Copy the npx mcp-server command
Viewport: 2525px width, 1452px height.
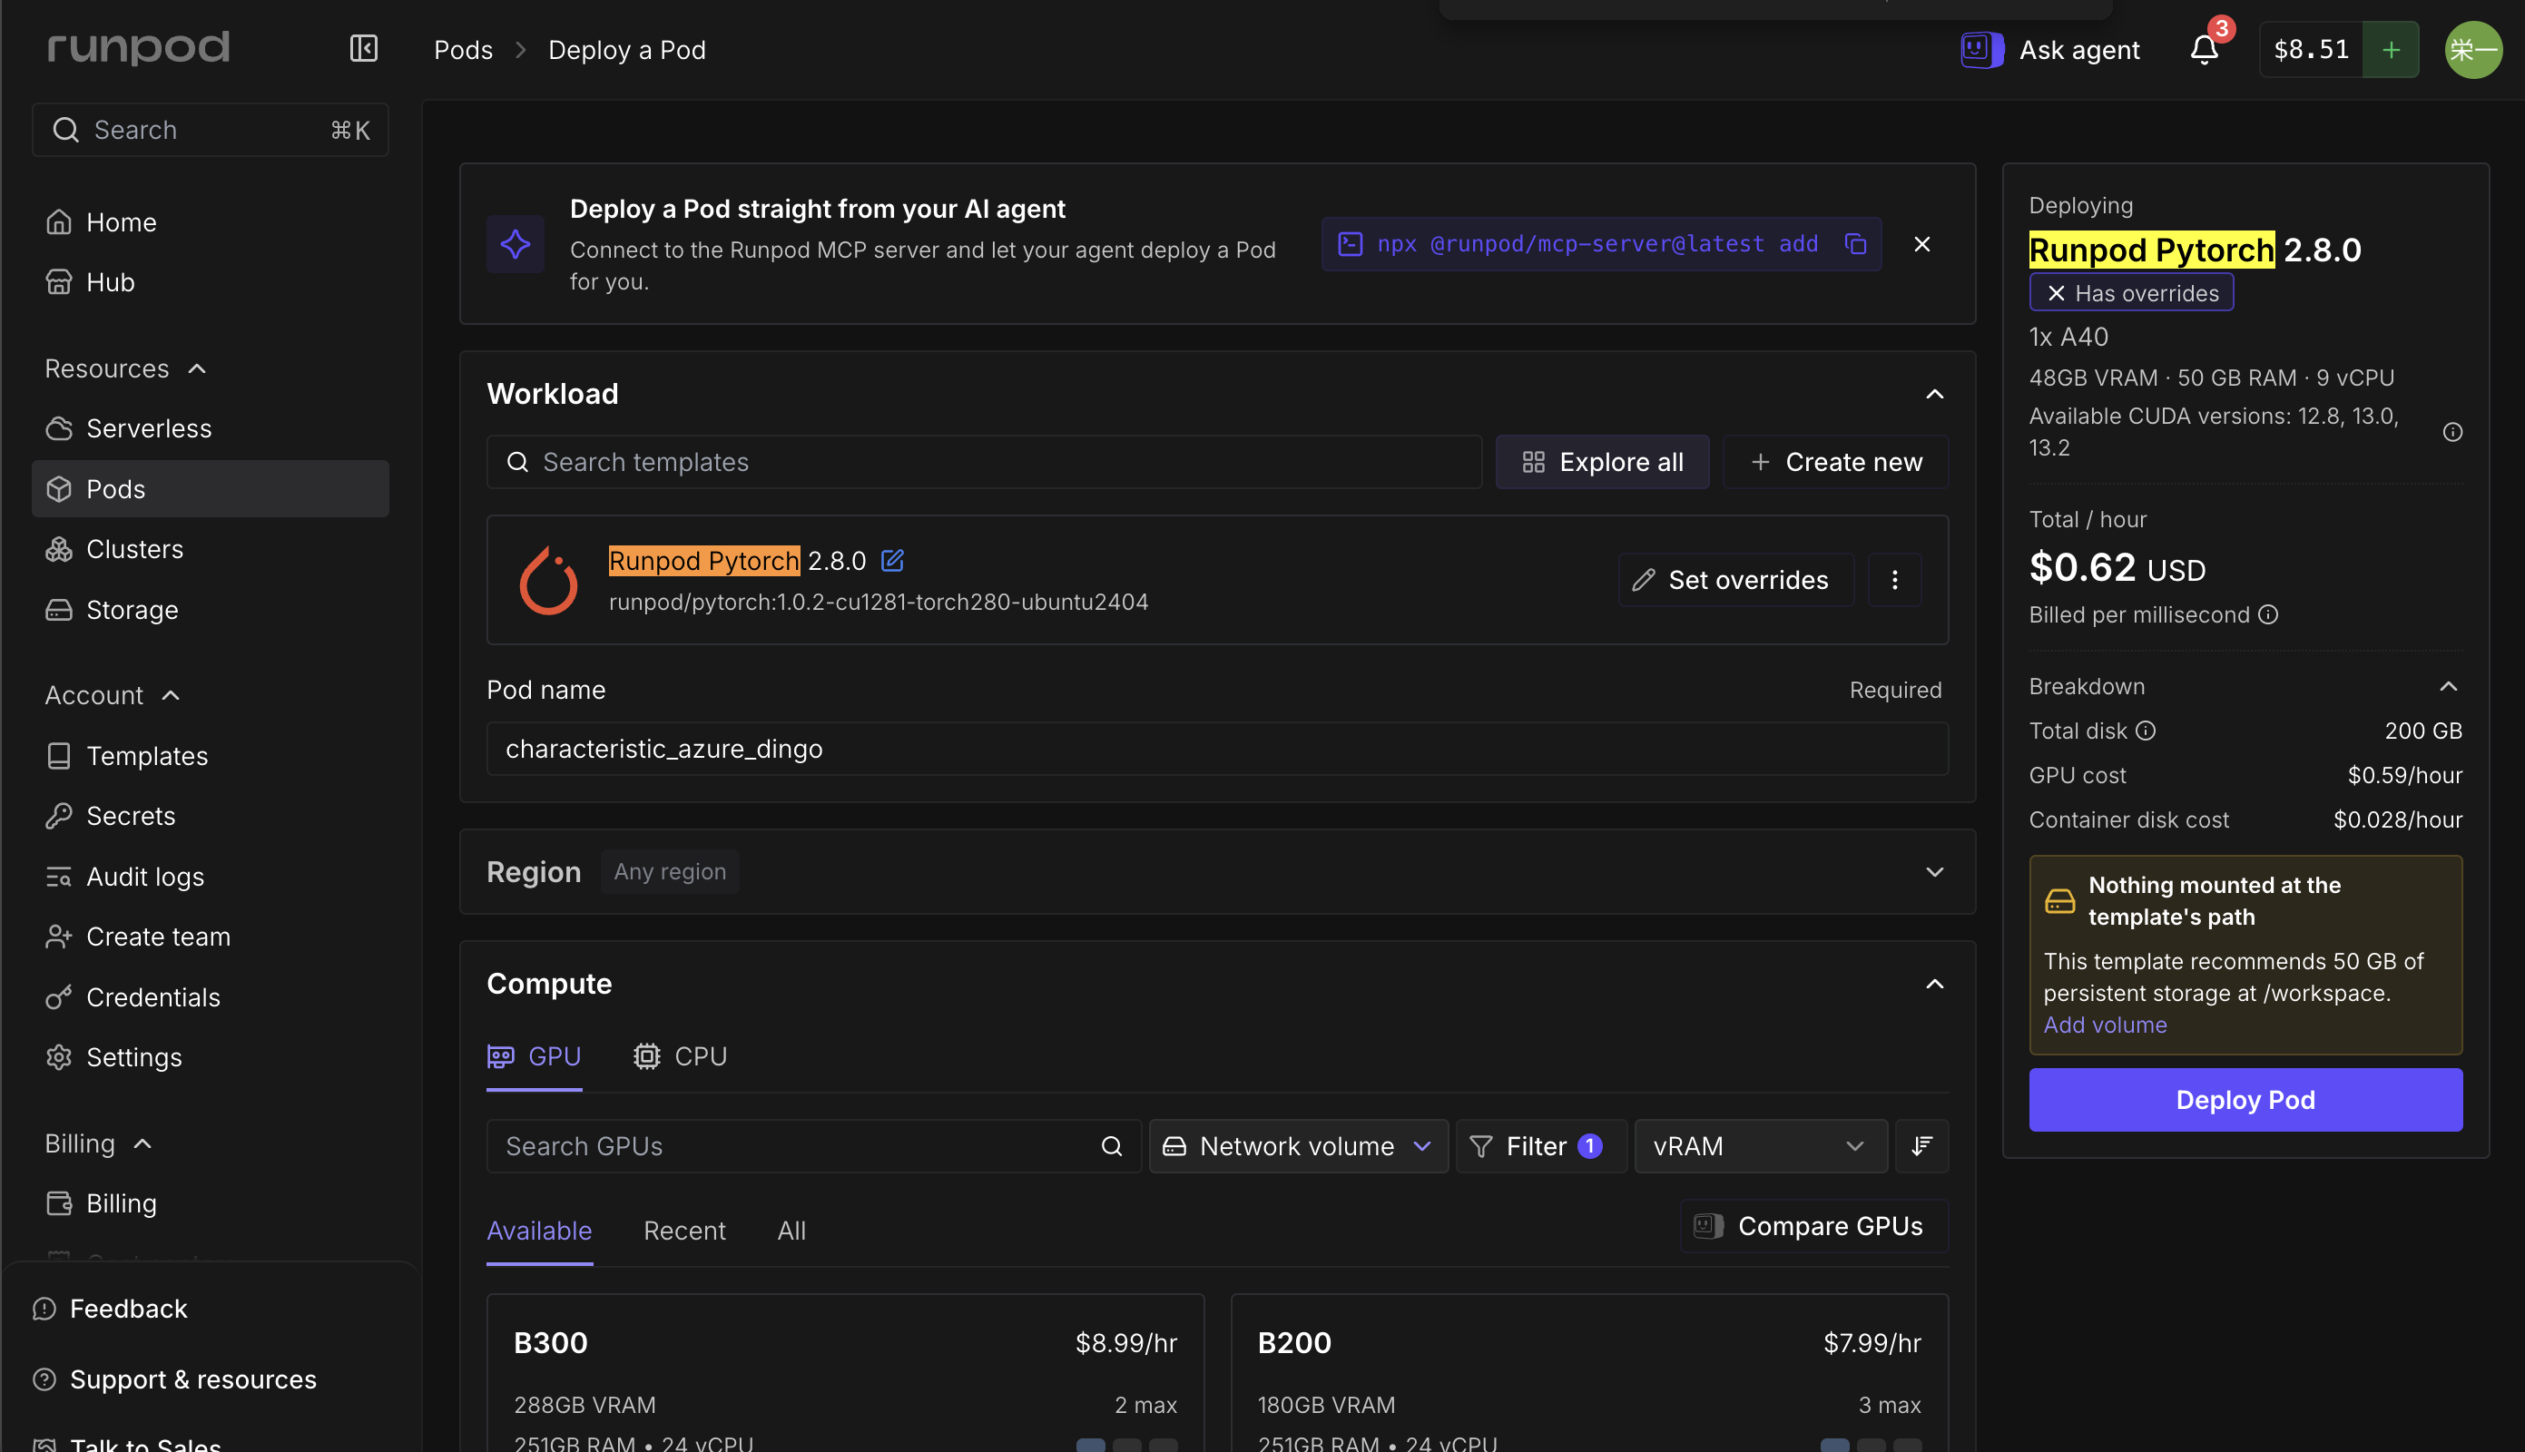tap(1855, 244)
